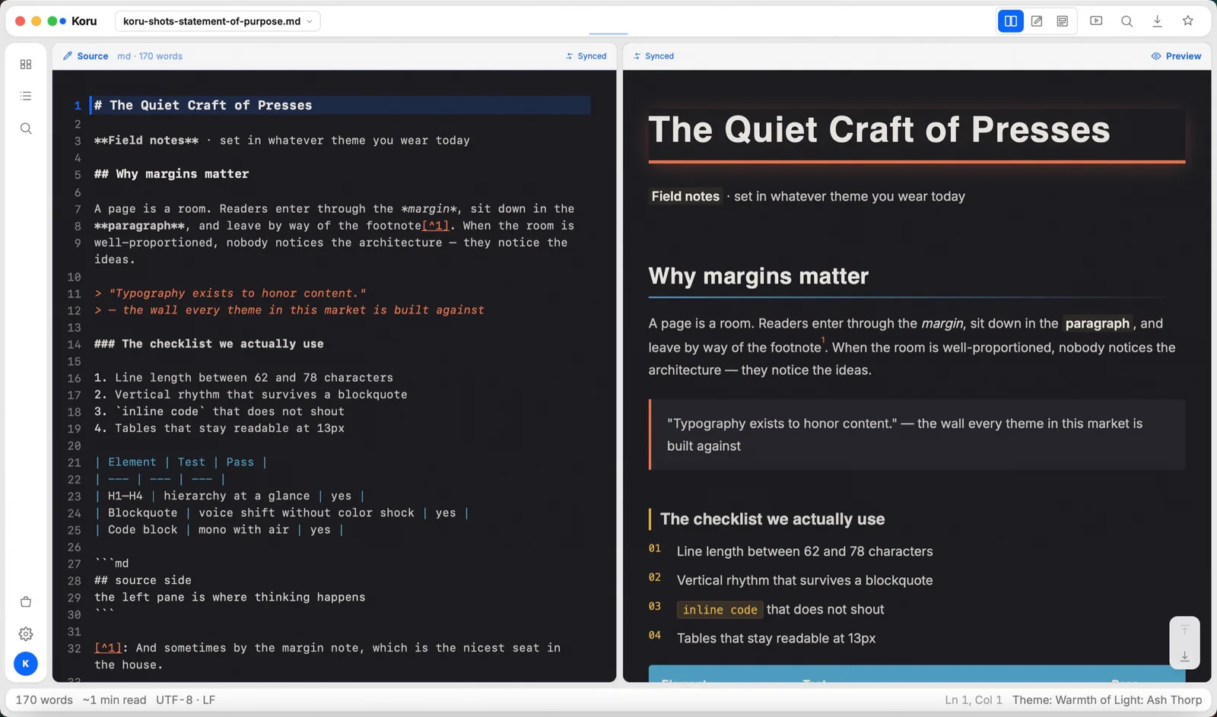This screenshot has width=1217, height=717.
Task: Select the Preview pane label
Action: tap(1176, 56)
